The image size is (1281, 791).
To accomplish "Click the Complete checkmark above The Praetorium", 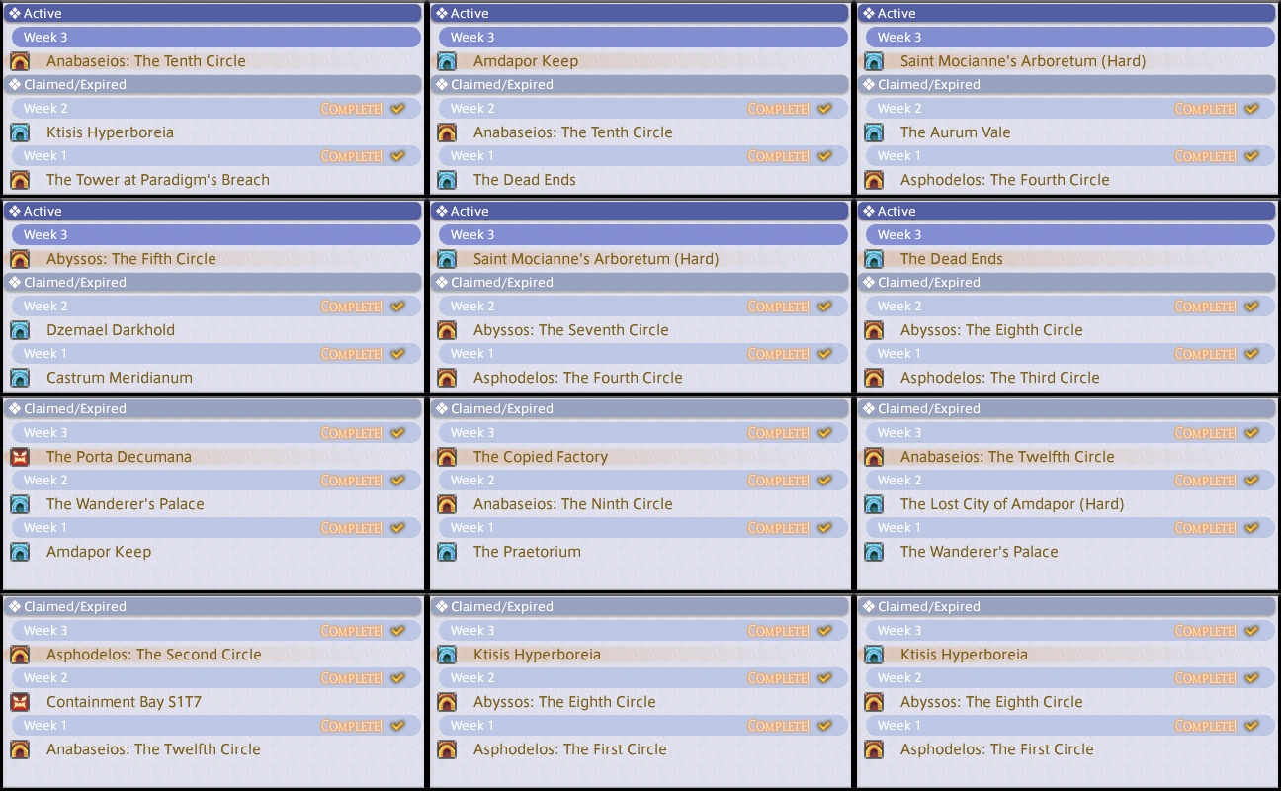I will (824, 528).
